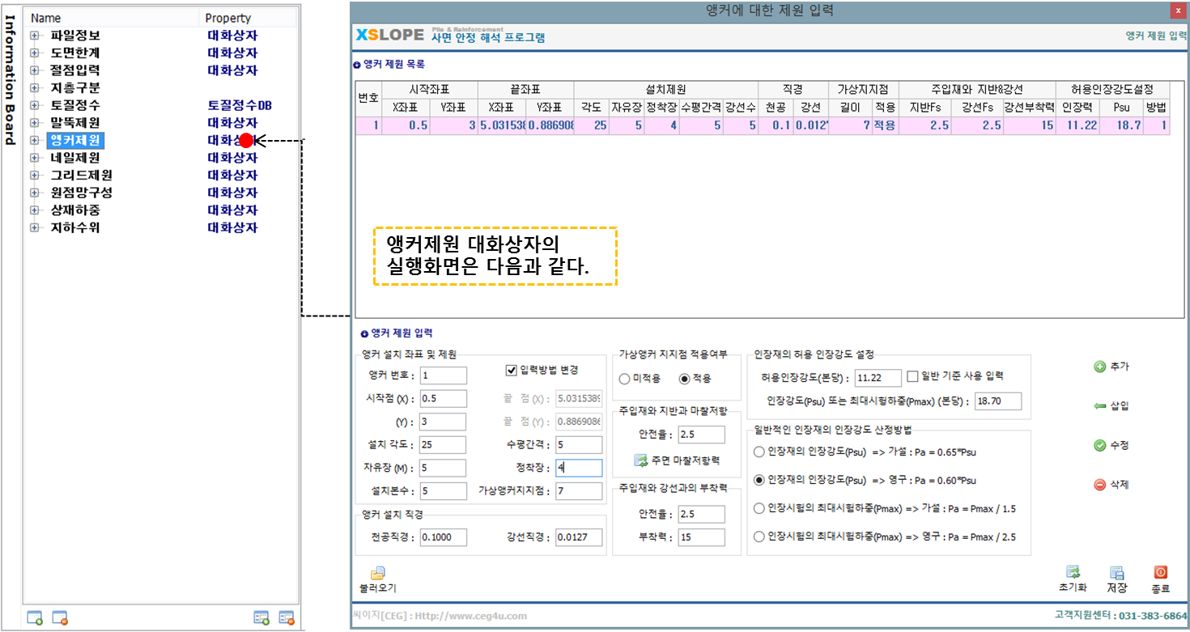The height and width of the screenshot is (632, 1190).
Task: Select the 미적용 radio button
Action: point(624,379)
